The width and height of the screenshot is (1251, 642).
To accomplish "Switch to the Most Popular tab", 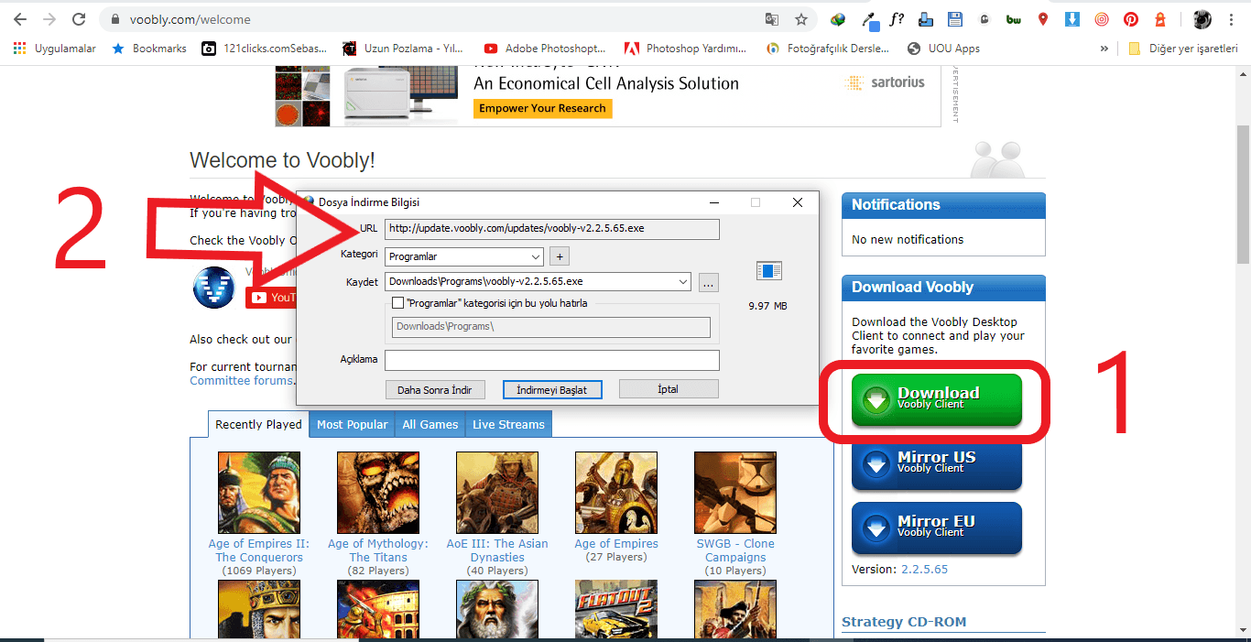I will coord(353,424).
